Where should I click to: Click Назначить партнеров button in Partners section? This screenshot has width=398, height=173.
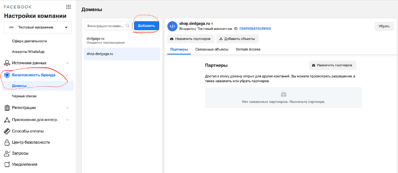333,65
